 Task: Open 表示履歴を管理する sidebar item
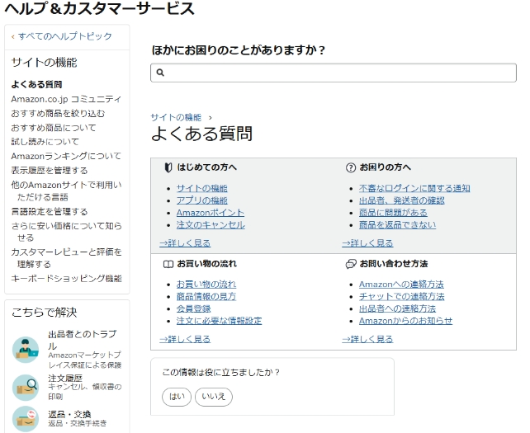(x=50, y=171)
